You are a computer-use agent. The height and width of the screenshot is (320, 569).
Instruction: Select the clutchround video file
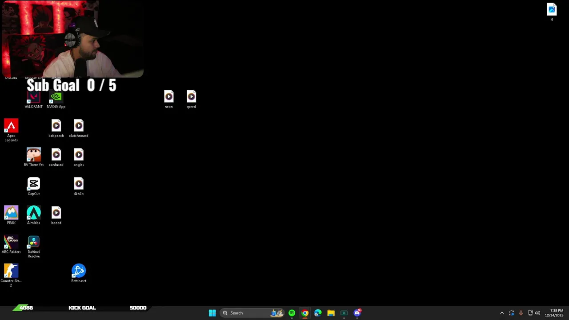click(79, 128)
